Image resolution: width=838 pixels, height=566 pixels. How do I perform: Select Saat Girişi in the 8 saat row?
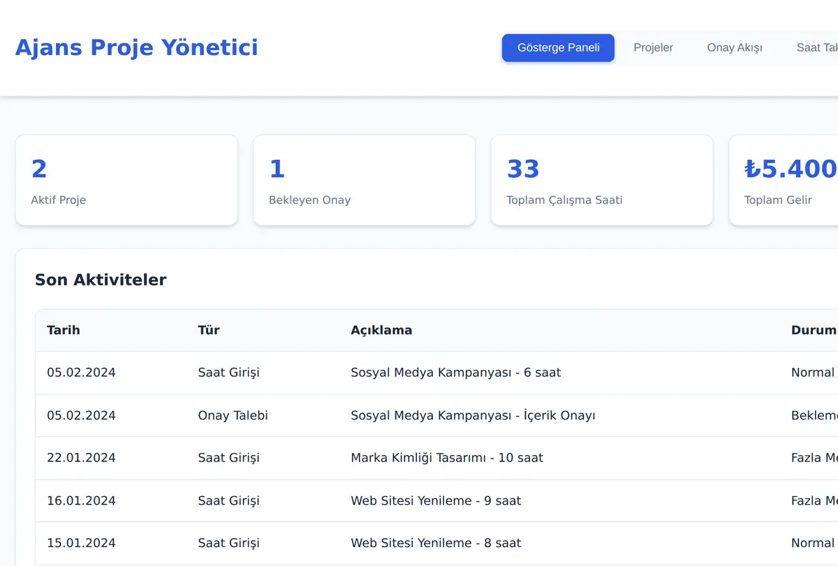click(x=228, y=543)
